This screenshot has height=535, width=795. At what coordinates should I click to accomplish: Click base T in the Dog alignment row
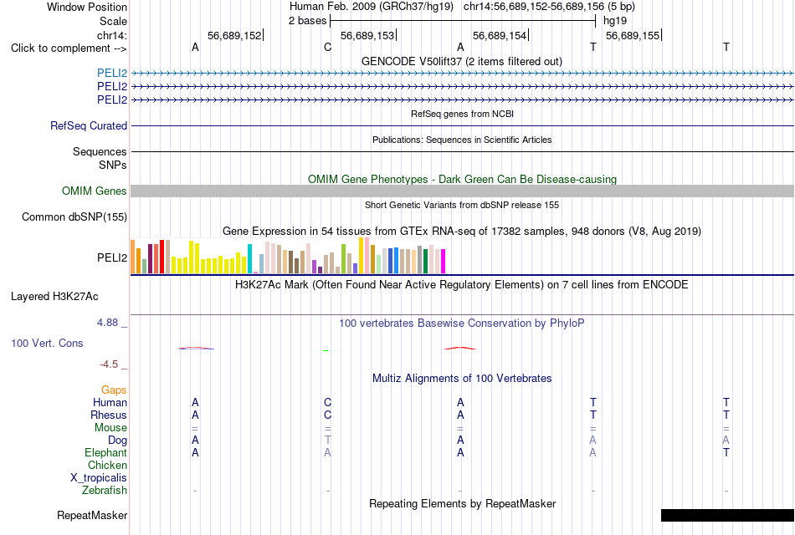coord(327,441)
